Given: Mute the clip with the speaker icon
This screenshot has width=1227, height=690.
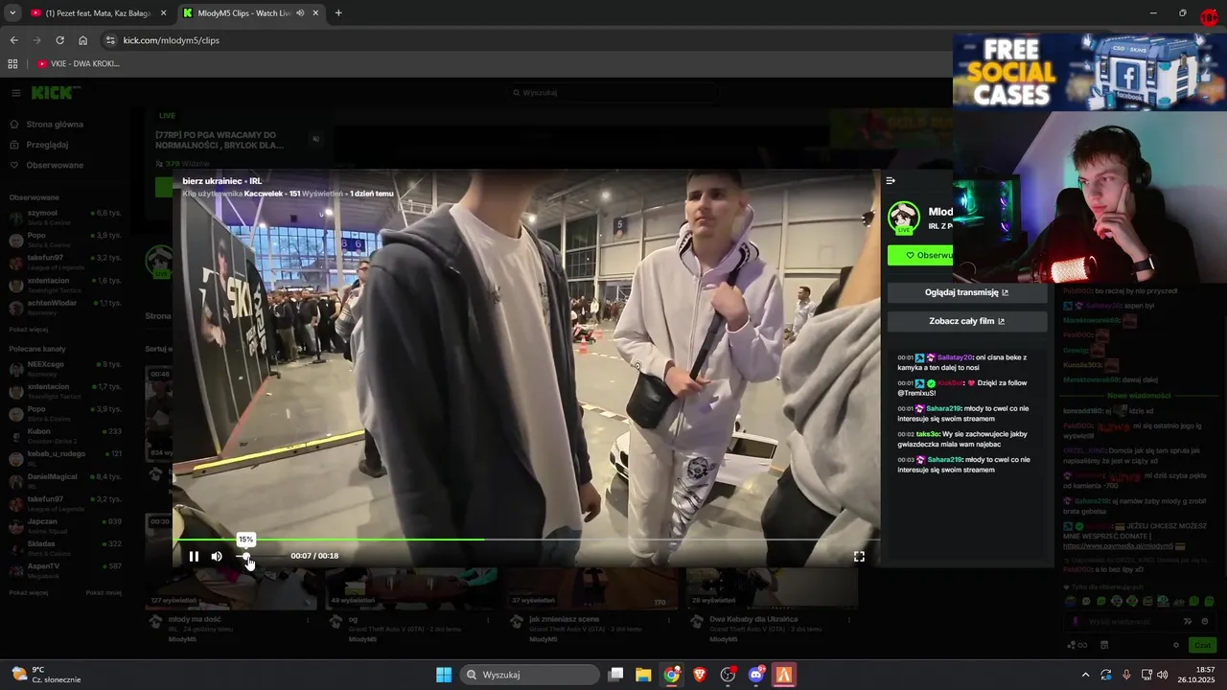Looking at the screenshot, I should tap(217, 556).
